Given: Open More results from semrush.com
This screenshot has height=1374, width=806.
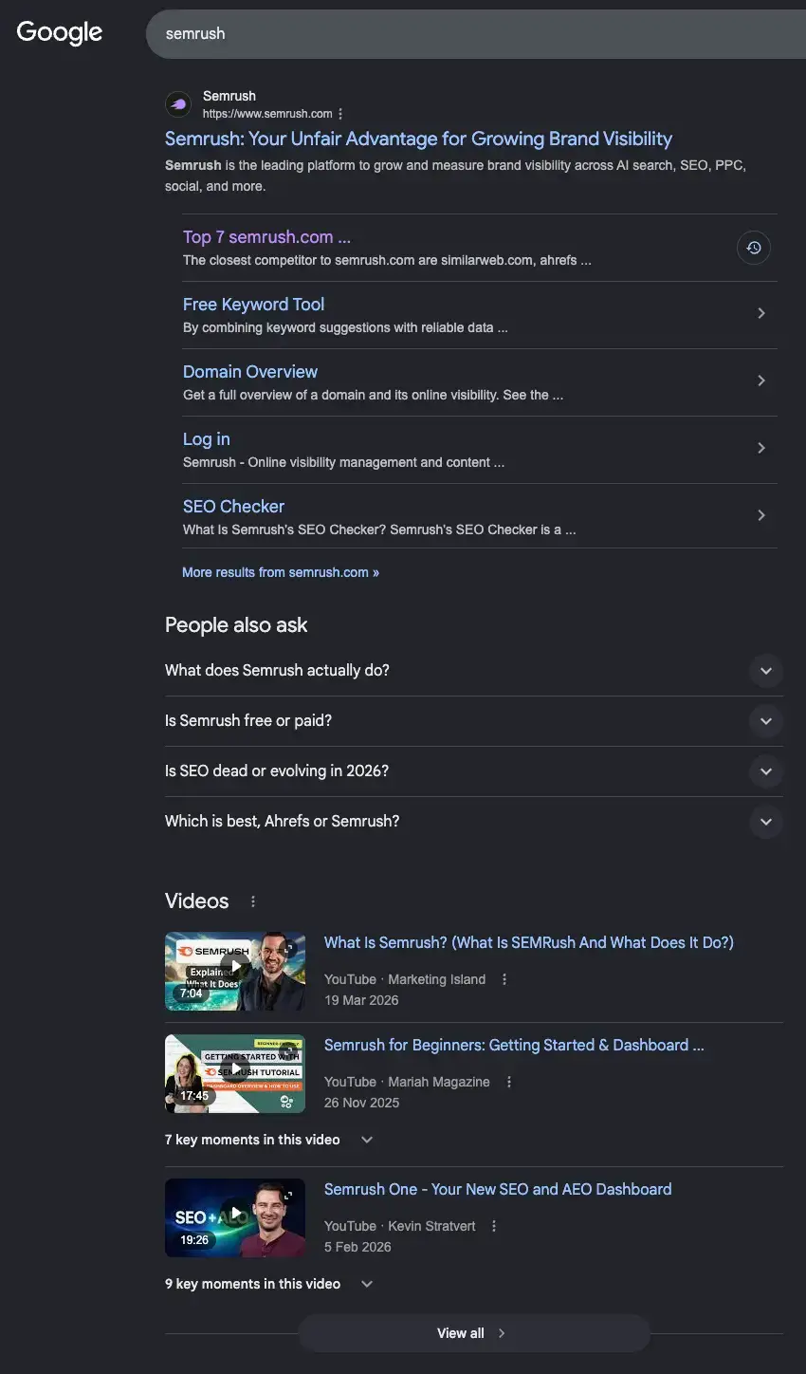Looking at the screenshot, I should tap(281, 572).
